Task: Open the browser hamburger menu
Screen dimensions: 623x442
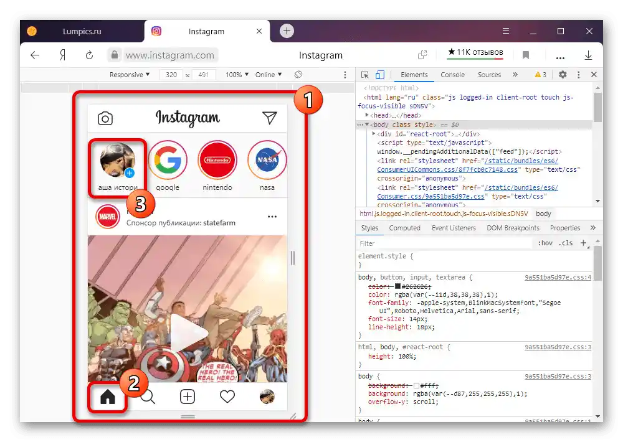Action: [505, 31]
